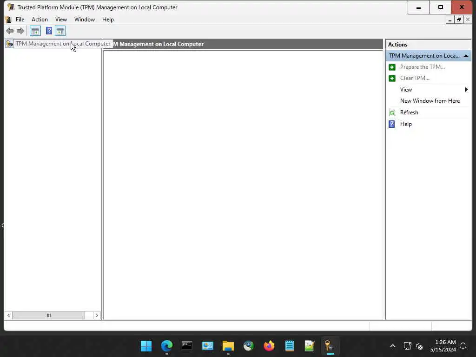Go forward with the toolbar forward arrow
Image resolution: width=476 pixels, height=357 pixels.
(x=20, y=31)
